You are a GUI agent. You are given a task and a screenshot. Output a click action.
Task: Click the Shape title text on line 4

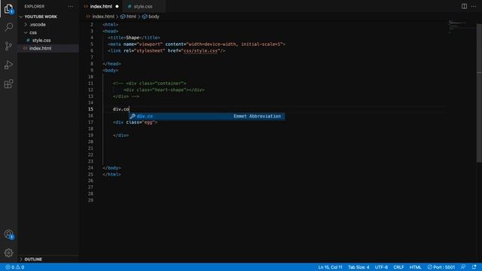point(133,38)
